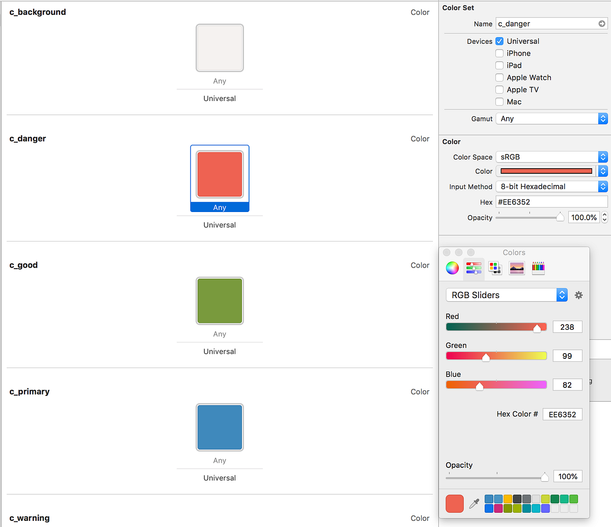Open the slider options gear menu

[578, 295]
